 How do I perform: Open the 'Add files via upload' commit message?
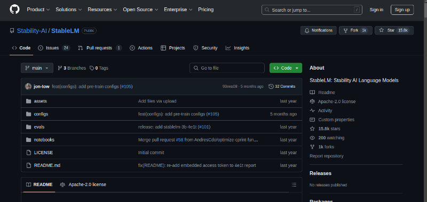(x=157, y=101)
